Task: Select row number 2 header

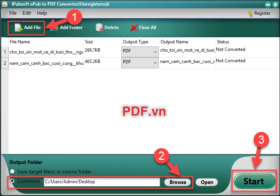Action: pyautogui.click(x=5, y=63)
